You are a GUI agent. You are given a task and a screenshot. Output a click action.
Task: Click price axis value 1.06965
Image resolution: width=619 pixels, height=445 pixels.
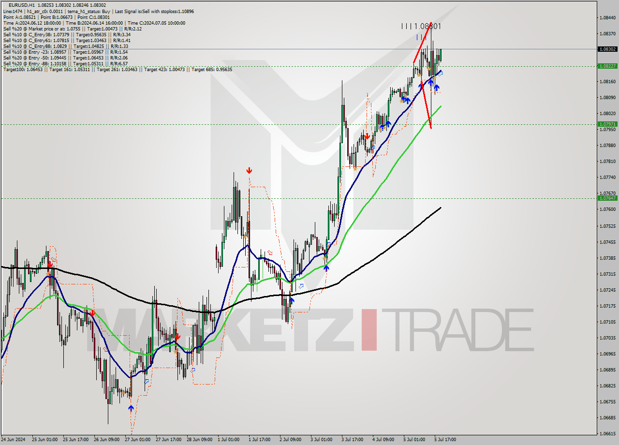[607, 354]
